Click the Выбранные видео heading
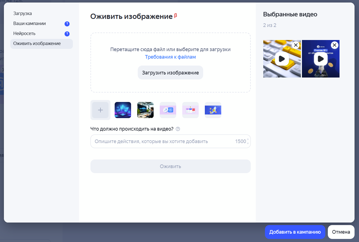This screenshot has height=242, width=359. [290, 14]
